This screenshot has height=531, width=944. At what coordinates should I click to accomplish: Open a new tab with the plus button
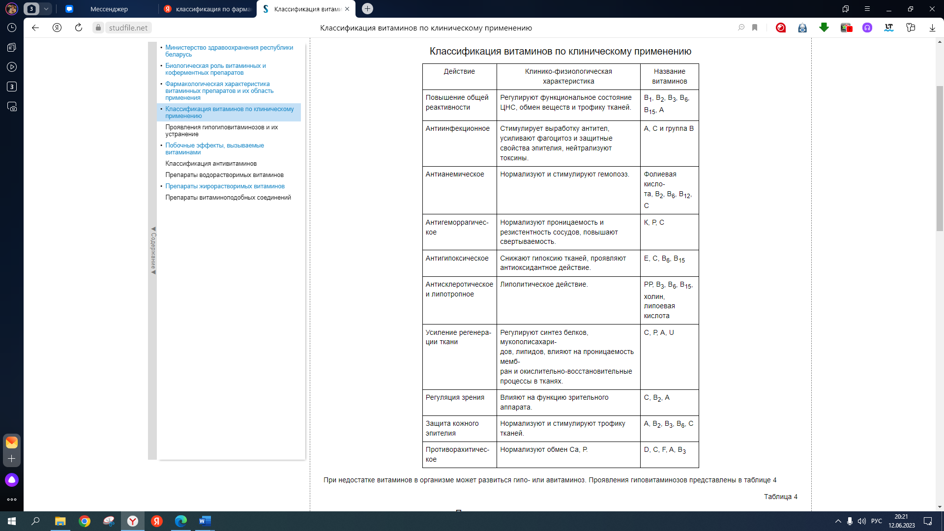[367, 9]
